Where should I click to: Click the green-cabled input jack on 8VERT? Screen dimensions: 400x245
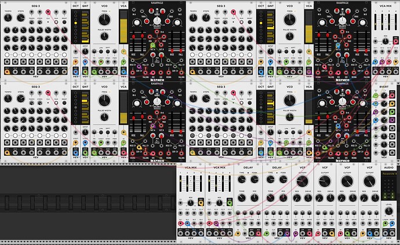(x=376, y=96)
